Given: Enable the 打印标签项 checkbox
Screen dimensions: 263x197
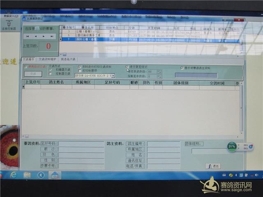Looking at the screenshot, I should [80, 71].
